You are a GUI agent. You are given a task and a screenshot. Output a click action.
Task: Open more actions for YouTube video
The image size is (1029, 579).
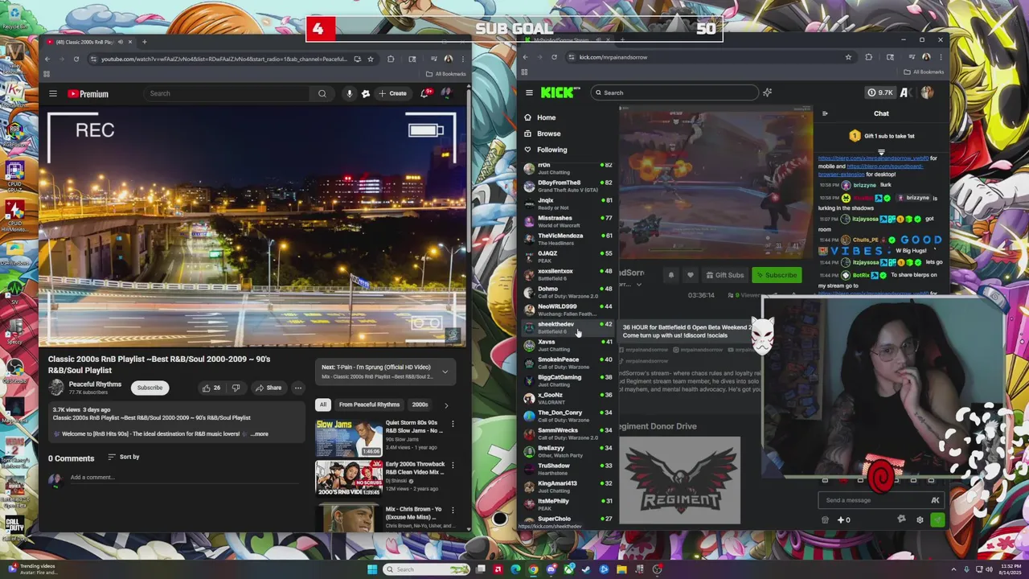[x=297, y=388]
